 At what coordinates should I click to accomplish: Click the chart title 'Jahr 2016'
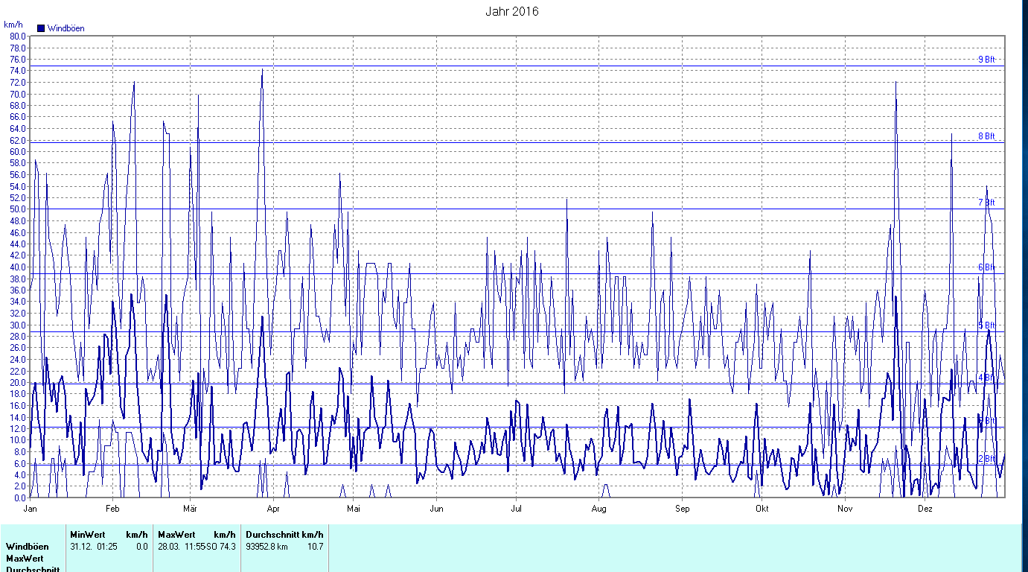(512, 11)
